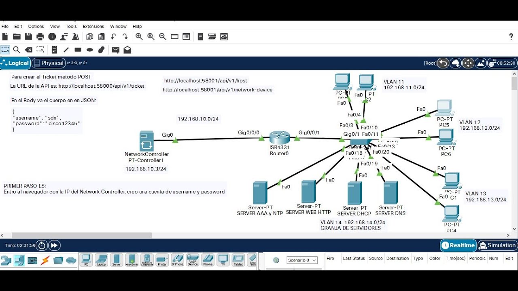
Task: Select the Draw Line tool
Action: 66,50
